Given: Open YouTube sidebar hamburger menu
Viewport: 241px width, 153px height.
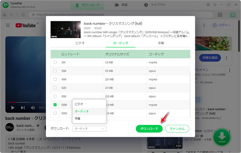Looking at the screenshot, I should click(x=8, y=25).
